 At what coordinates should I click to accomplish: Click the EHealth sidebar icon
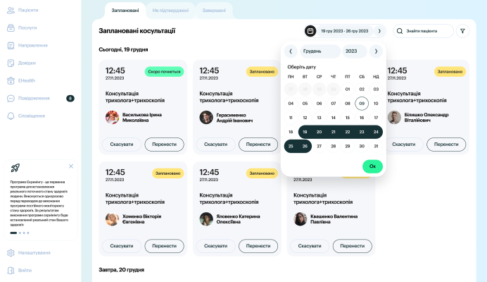(11, 80)
